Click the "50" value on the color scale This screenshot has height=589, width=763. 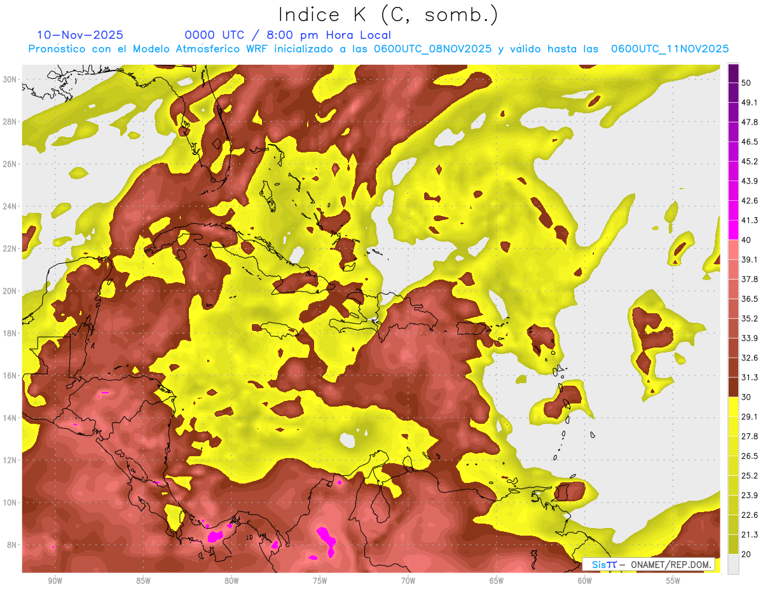746,83
